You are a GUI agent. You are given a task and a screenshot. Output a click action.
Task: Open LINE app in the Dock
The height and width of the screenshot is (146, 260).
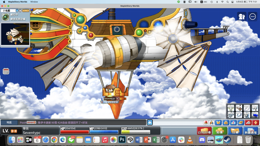(x=71, y=140)
